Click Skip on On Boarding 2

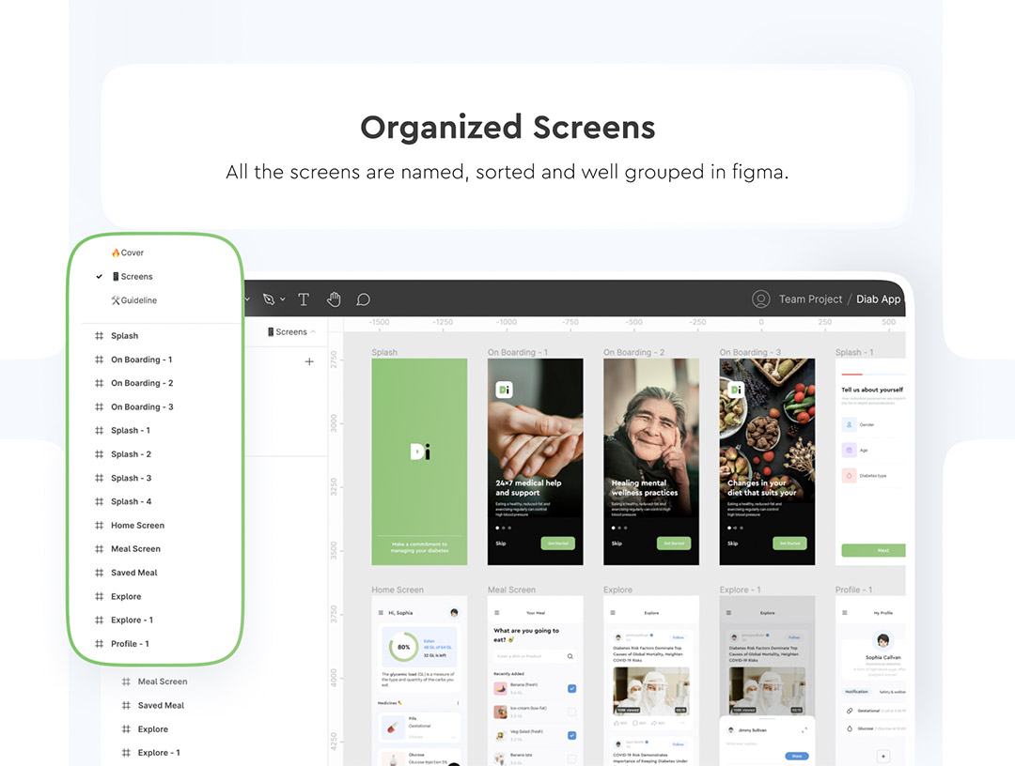click(617, 544)
